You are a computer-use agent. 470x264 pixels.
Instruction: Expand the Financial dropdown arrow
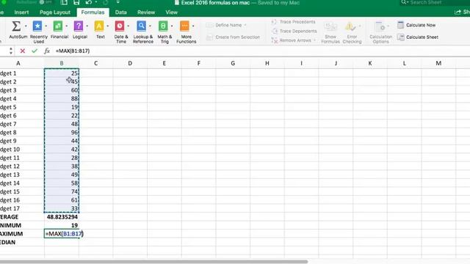[x=67, y=26]
